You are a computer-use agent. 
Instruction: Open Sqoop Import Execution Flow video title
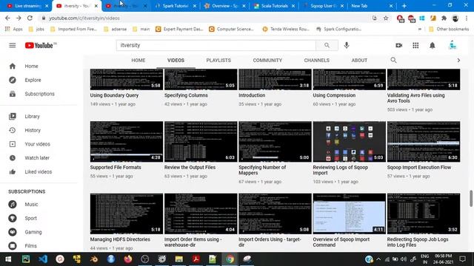pos(419,168)
